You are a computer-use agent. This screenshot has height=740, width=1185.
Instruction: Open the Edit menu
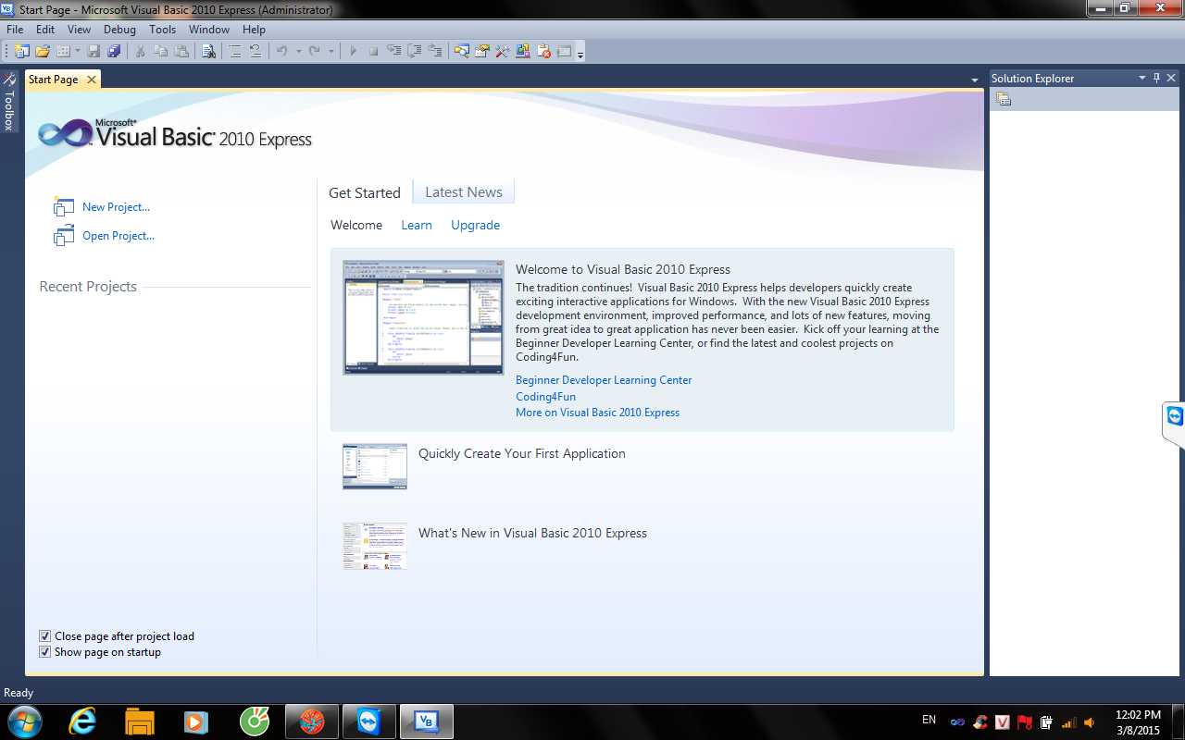45,30
